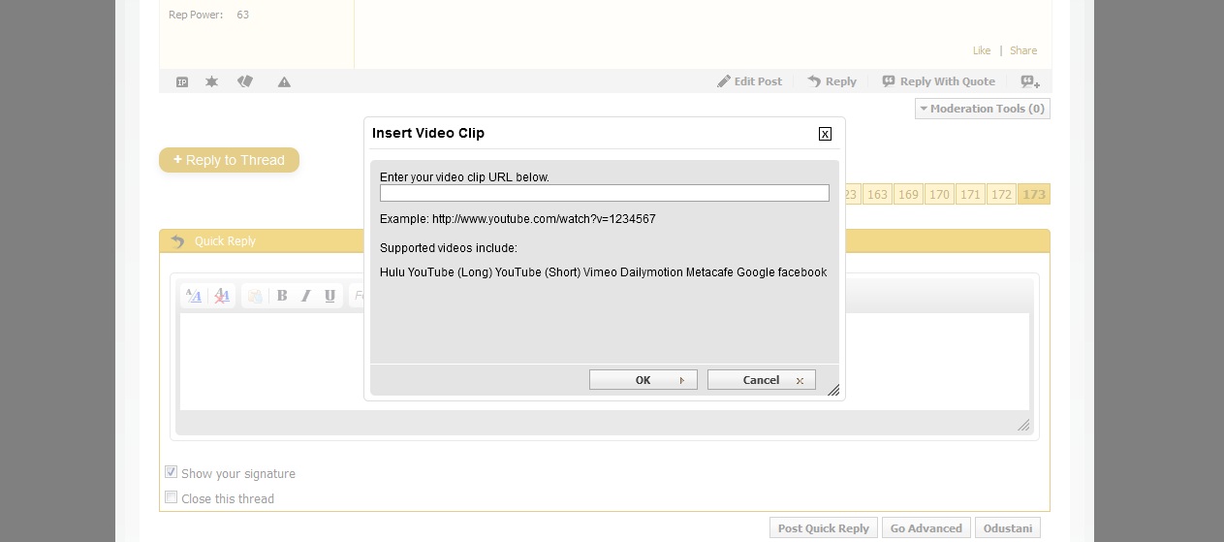The width and height of the screenshot is (1224, 542).
Task: Toggle italic formatting in Quick Reply editor
Action: click(306, 296)
